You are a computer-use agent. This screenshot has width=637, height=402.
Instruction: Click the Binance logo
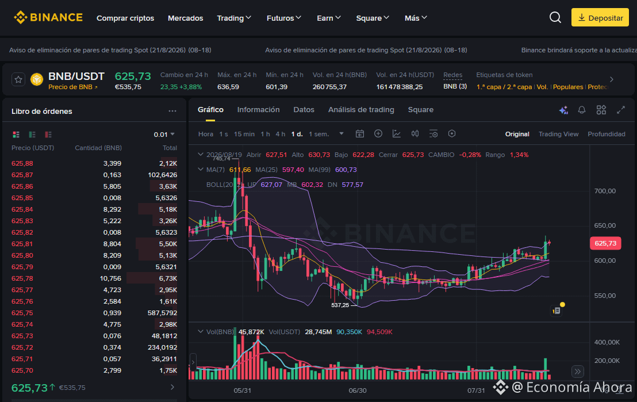[48, 17]
